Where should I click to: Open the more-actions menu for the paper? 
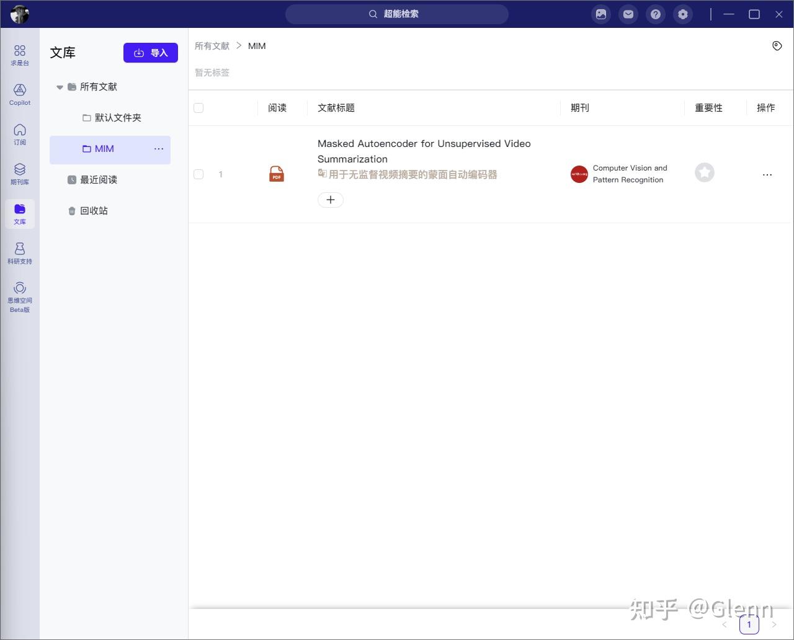(x=767, y=175)
